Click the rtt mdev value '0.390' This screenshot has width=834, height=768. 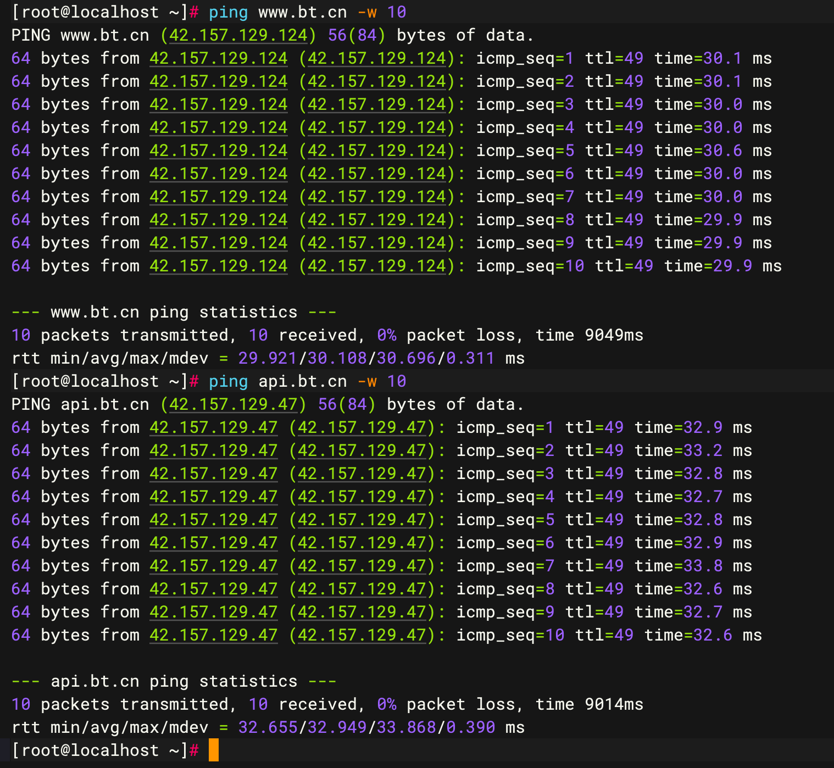[470, 727]
